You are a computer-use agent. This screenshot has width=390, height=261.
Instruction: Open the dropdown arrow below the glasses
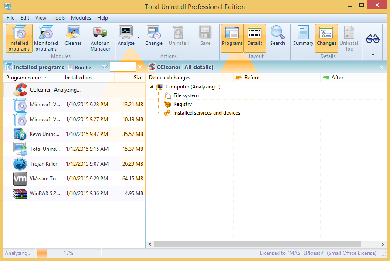point(373,55)
